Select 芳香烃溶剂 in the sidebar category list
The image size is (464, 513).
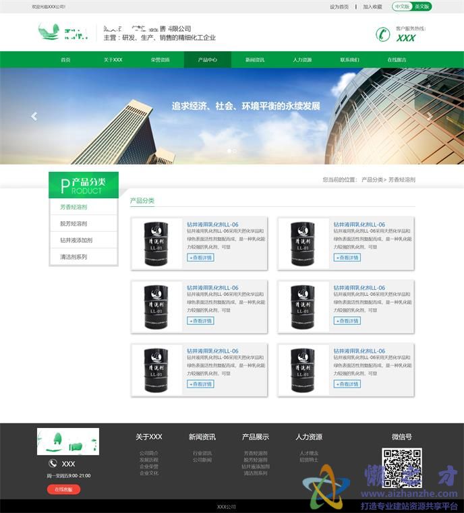74,207
